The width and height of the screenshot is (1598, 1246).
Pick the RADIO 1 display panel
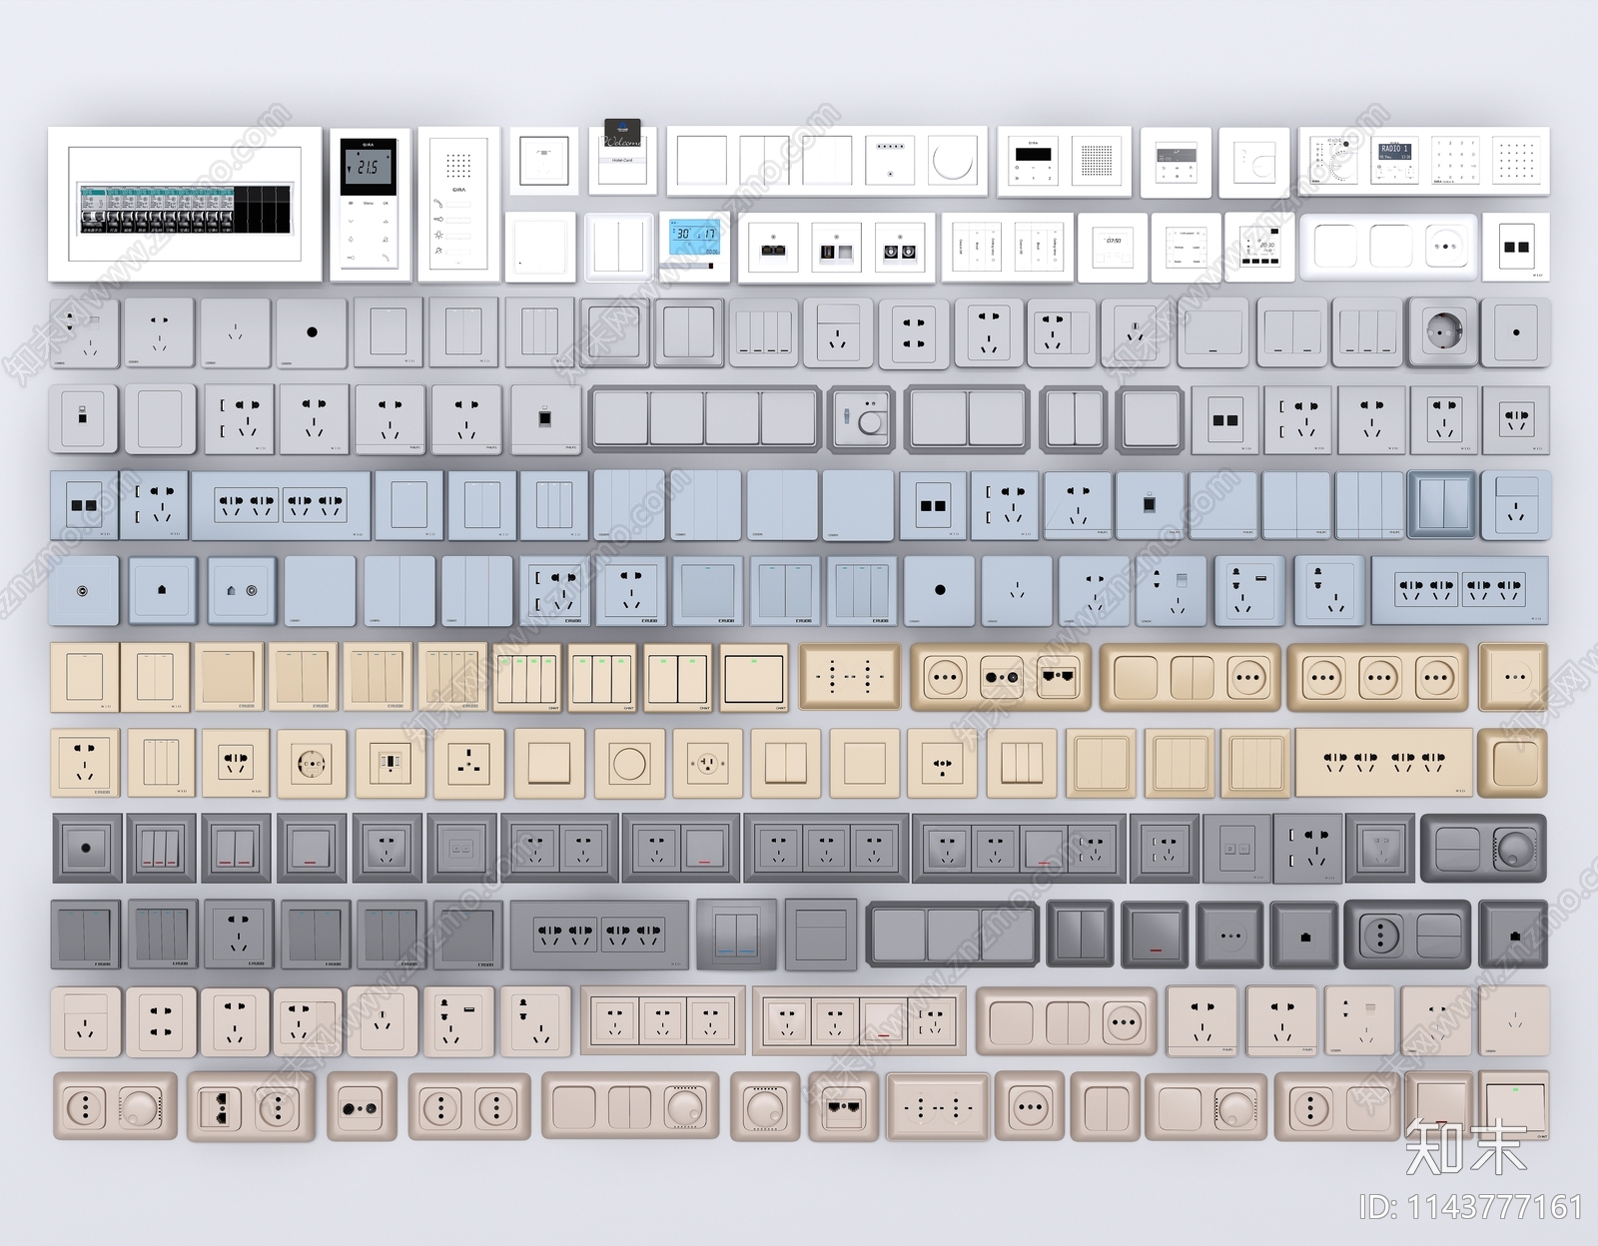point(1394,161)
